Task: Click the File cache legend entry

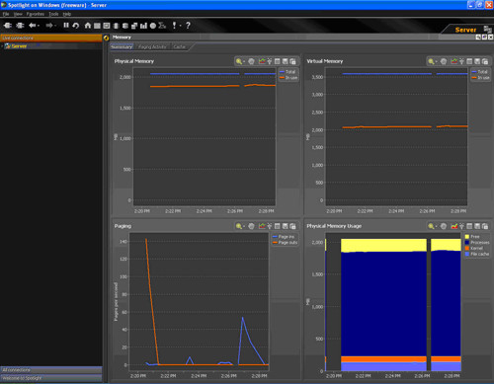Action: pyautogui.click(x=477, y=254)
